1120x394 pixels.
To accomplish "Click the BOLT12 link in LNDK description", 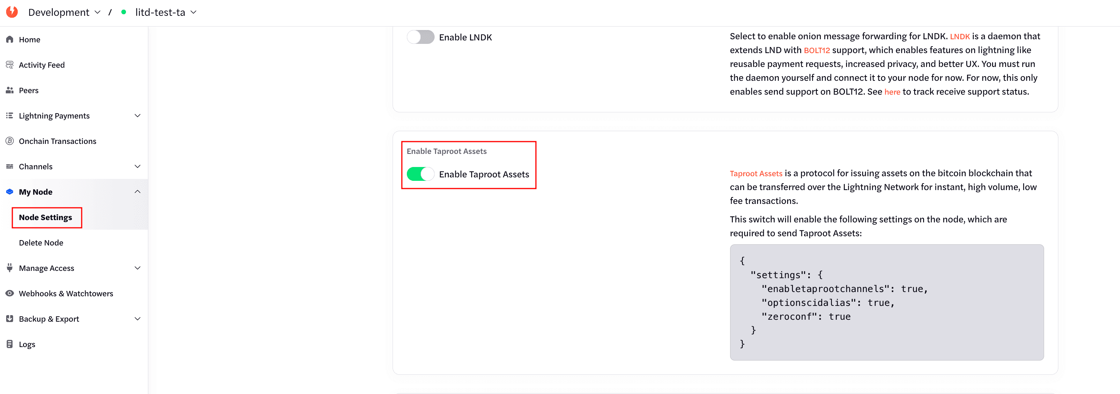I will (x=816, y=50).
